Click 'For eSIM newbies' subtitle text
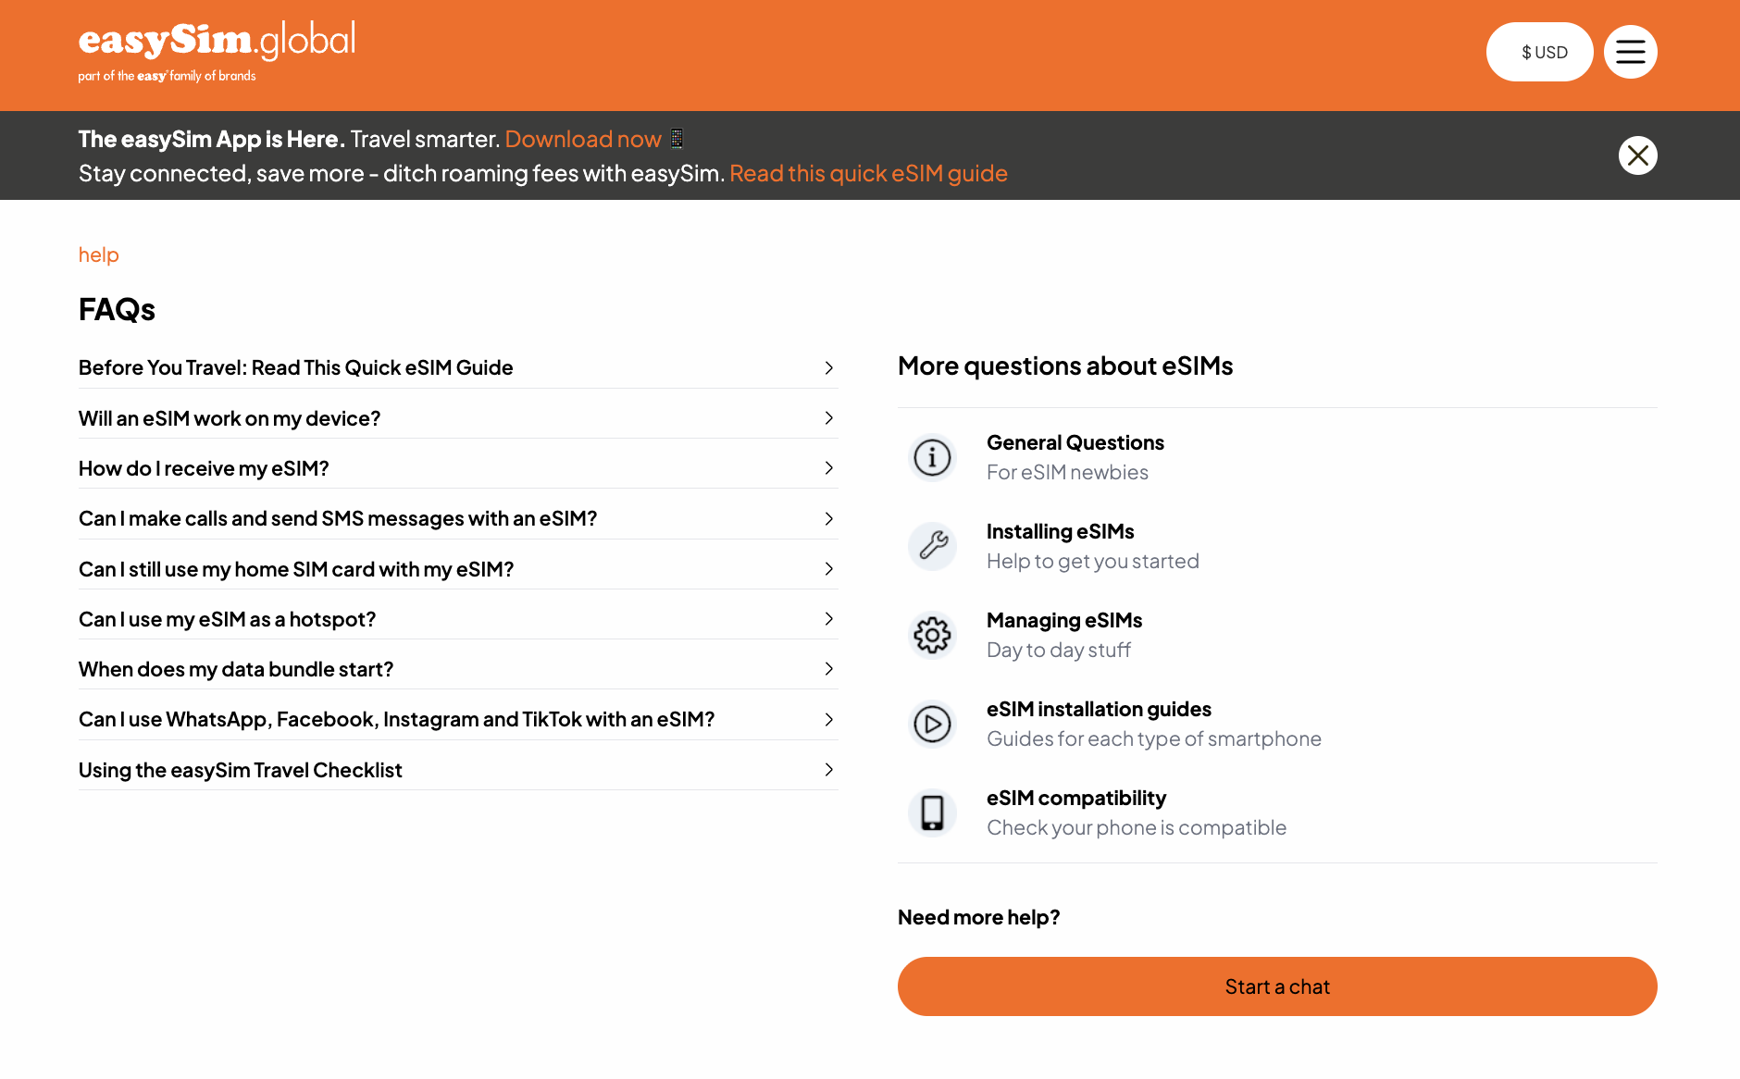Viewport: 1740px width, 1079px height. pyautogui.click(x=1067, y=472)
